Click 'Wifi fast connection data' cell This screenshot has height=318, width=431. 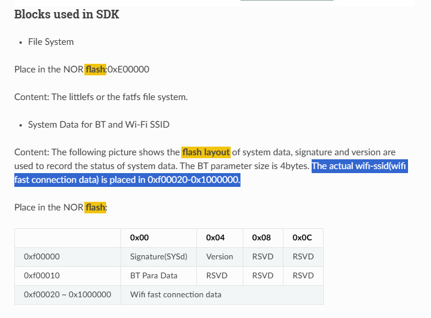(x=222, y=294)
